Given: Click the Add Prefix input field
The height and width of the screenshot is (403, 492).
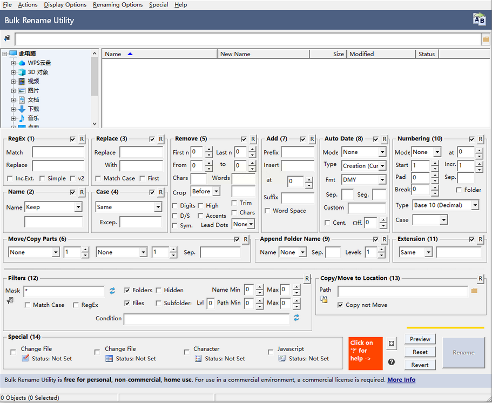Looking at the screenshot, I should tap(298, 152).
